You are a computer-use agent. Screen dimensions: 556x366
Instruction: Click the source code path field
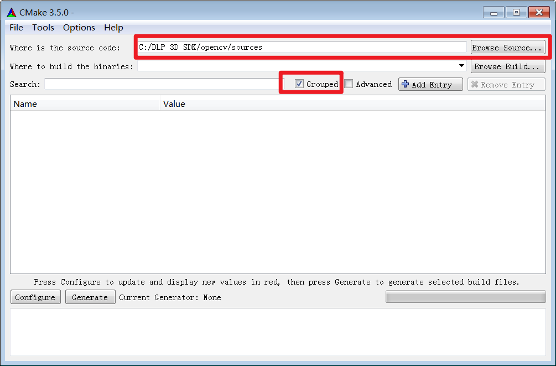302,47
